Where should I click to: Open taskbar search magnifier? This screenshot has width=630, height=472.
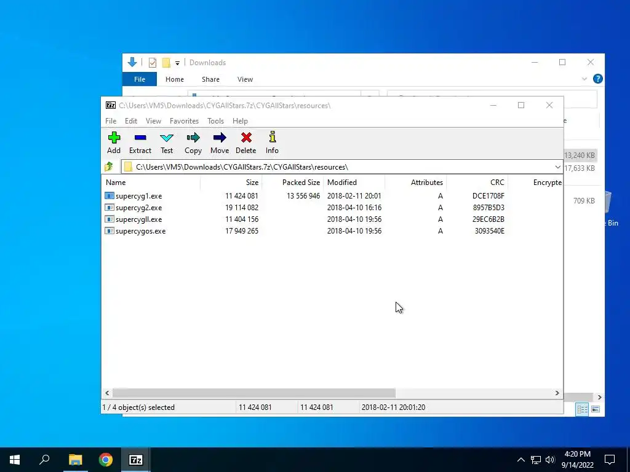44,459
